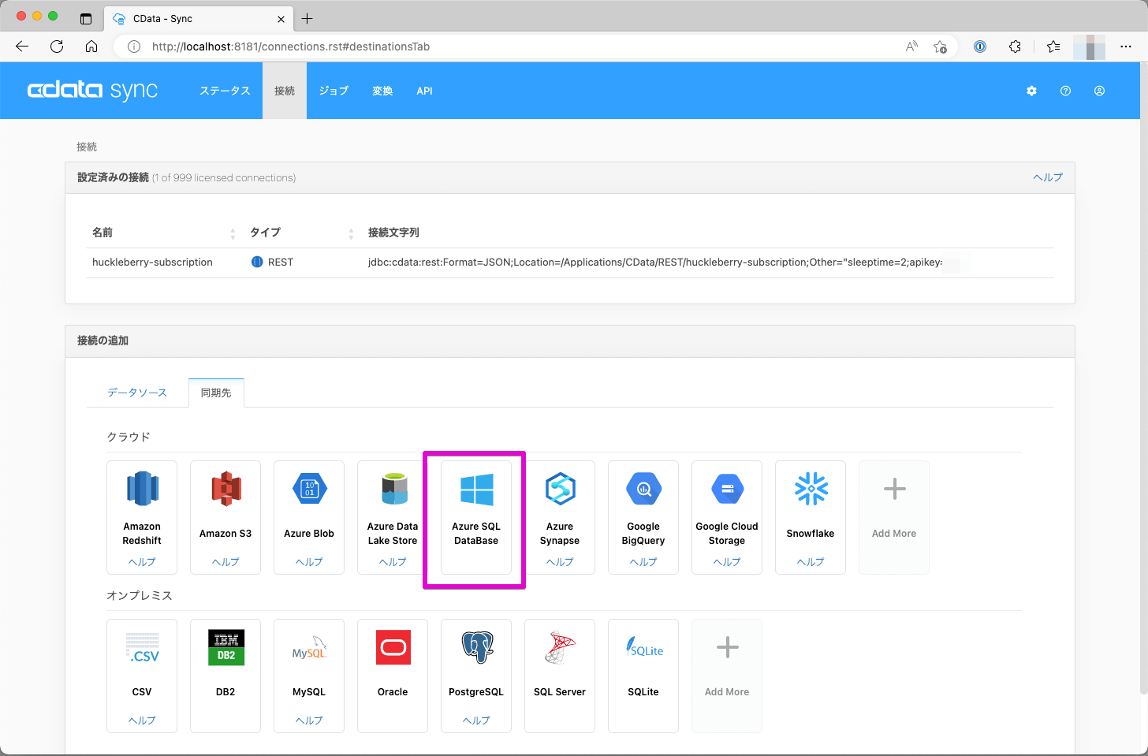The width and height of the screenshot is (1148, 756).
Task: Select the CSV on-premise destination icon
Action: [x=142, y=647]
